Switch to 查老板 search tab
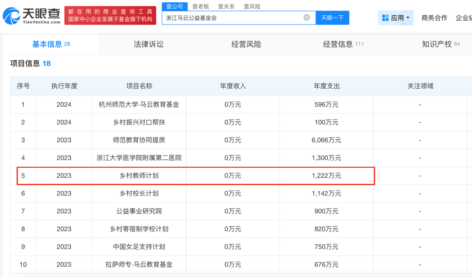Image resolution: width=472 pixels, height=277 pixels. click(201, 7)
